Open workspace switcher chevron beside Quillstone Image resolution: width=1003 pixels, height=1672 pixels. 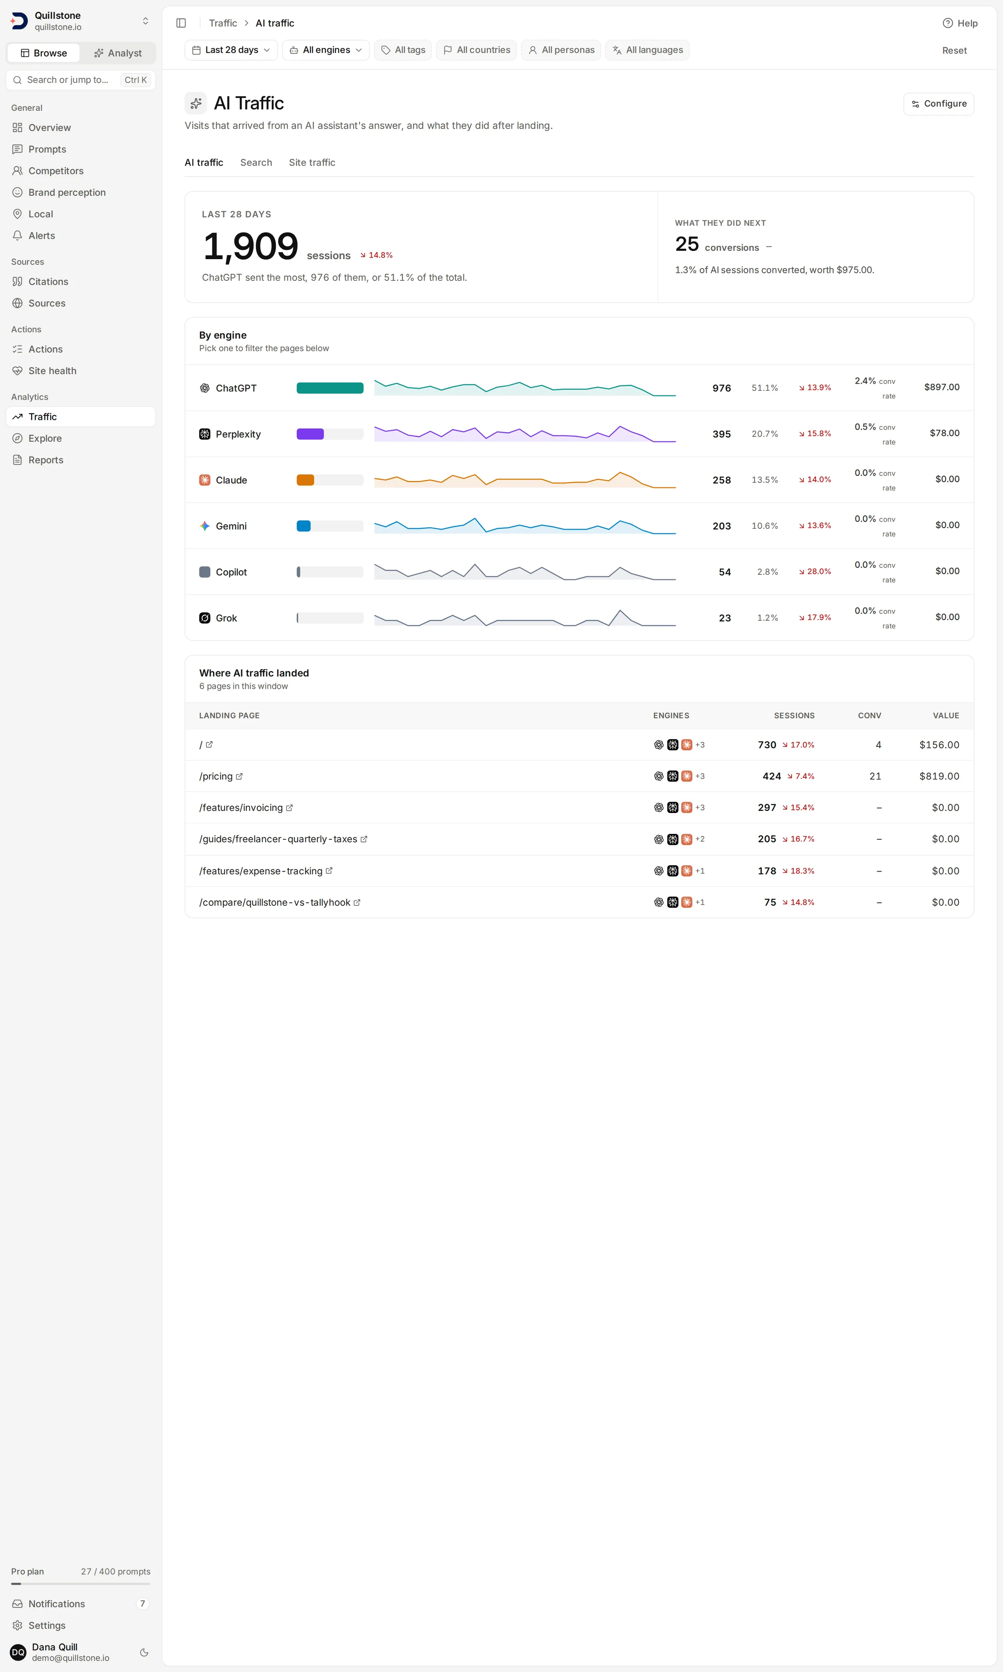pos(145,21)
